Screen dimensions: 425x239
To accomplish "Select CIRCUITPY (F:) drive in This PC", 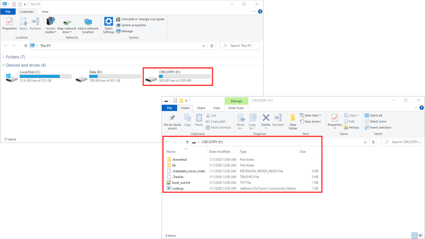I will tap(178, 76).
